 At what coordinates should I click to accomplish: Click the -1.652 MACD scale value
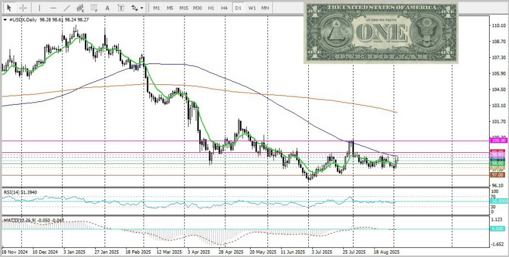(498, 245)
